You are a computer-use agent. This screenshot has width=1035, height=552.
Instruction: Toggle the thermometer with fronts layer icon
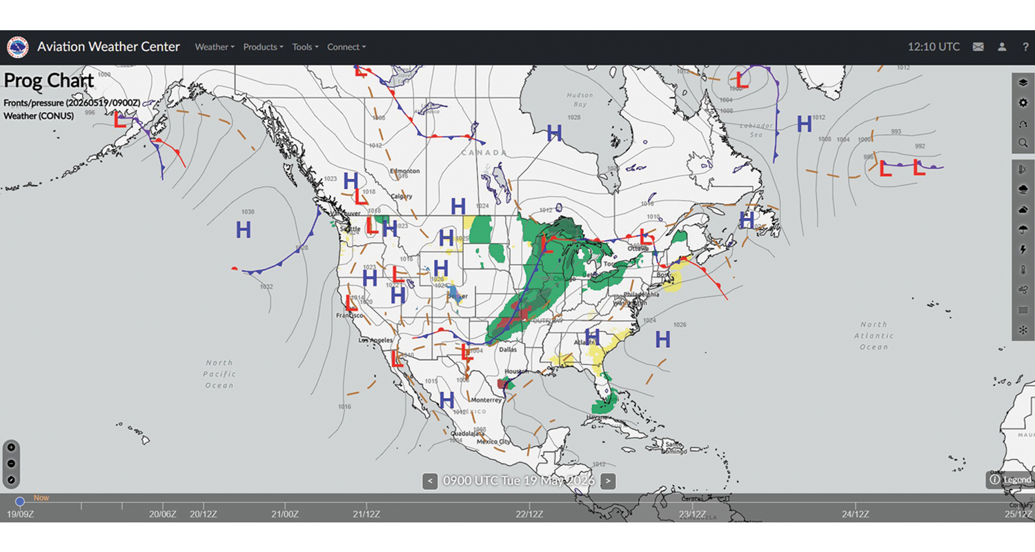(x=1023, y=169)
